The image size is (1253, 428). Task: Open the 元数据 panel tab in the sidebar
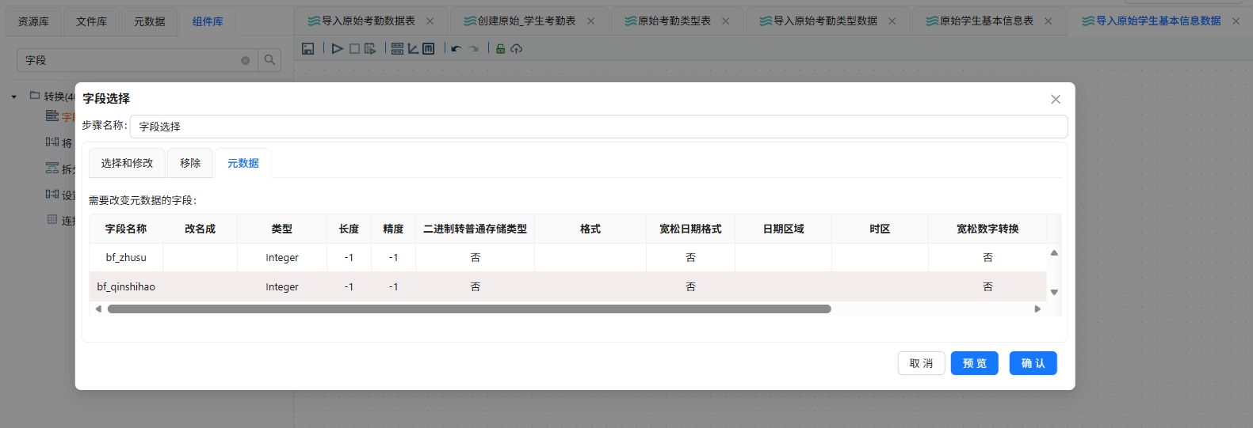tap(149, 22)
